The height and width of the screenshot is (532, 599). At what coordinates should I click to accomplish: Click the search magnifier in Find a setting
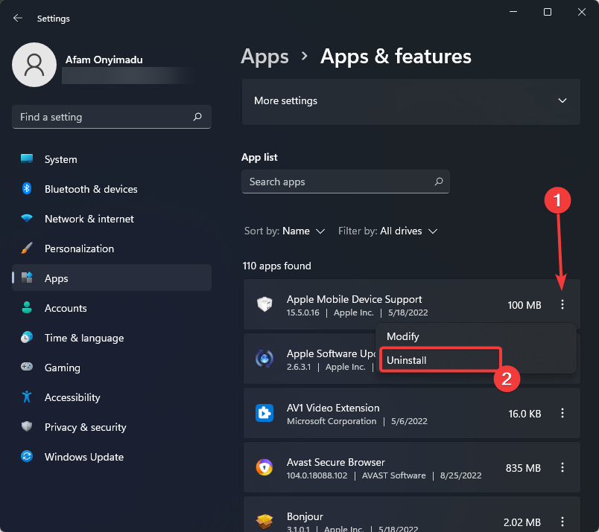[x=197, y=116]
